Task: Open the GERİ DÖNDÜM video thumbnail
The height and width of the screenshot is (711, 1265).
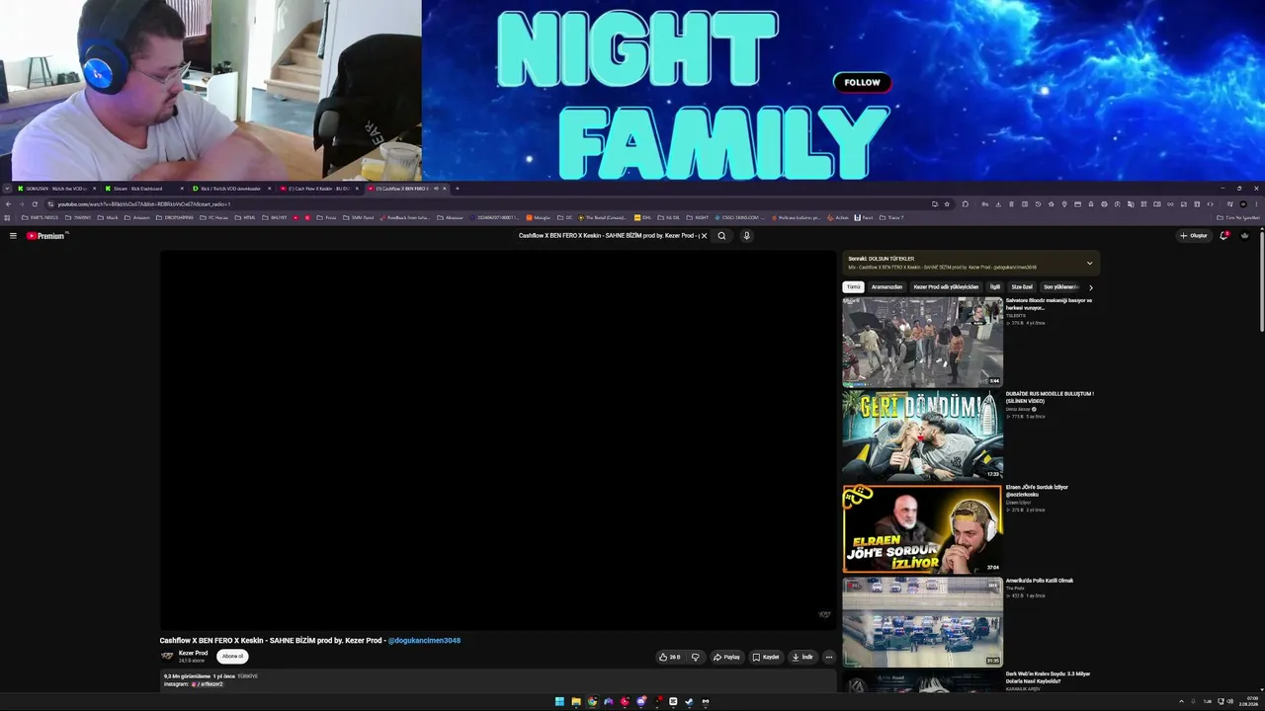Action: [x=922, y=435]
